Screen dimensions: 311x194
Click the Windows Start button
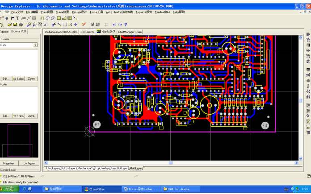(x=10, y=189)
